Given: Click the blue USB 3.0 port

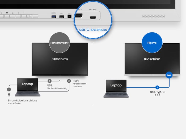Looking at the screenshot, I should tap(53, 17).
